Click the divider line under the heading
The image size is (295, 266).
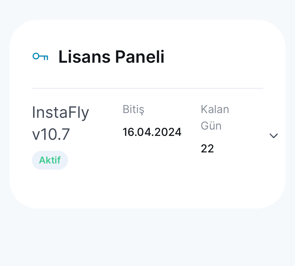147,88
